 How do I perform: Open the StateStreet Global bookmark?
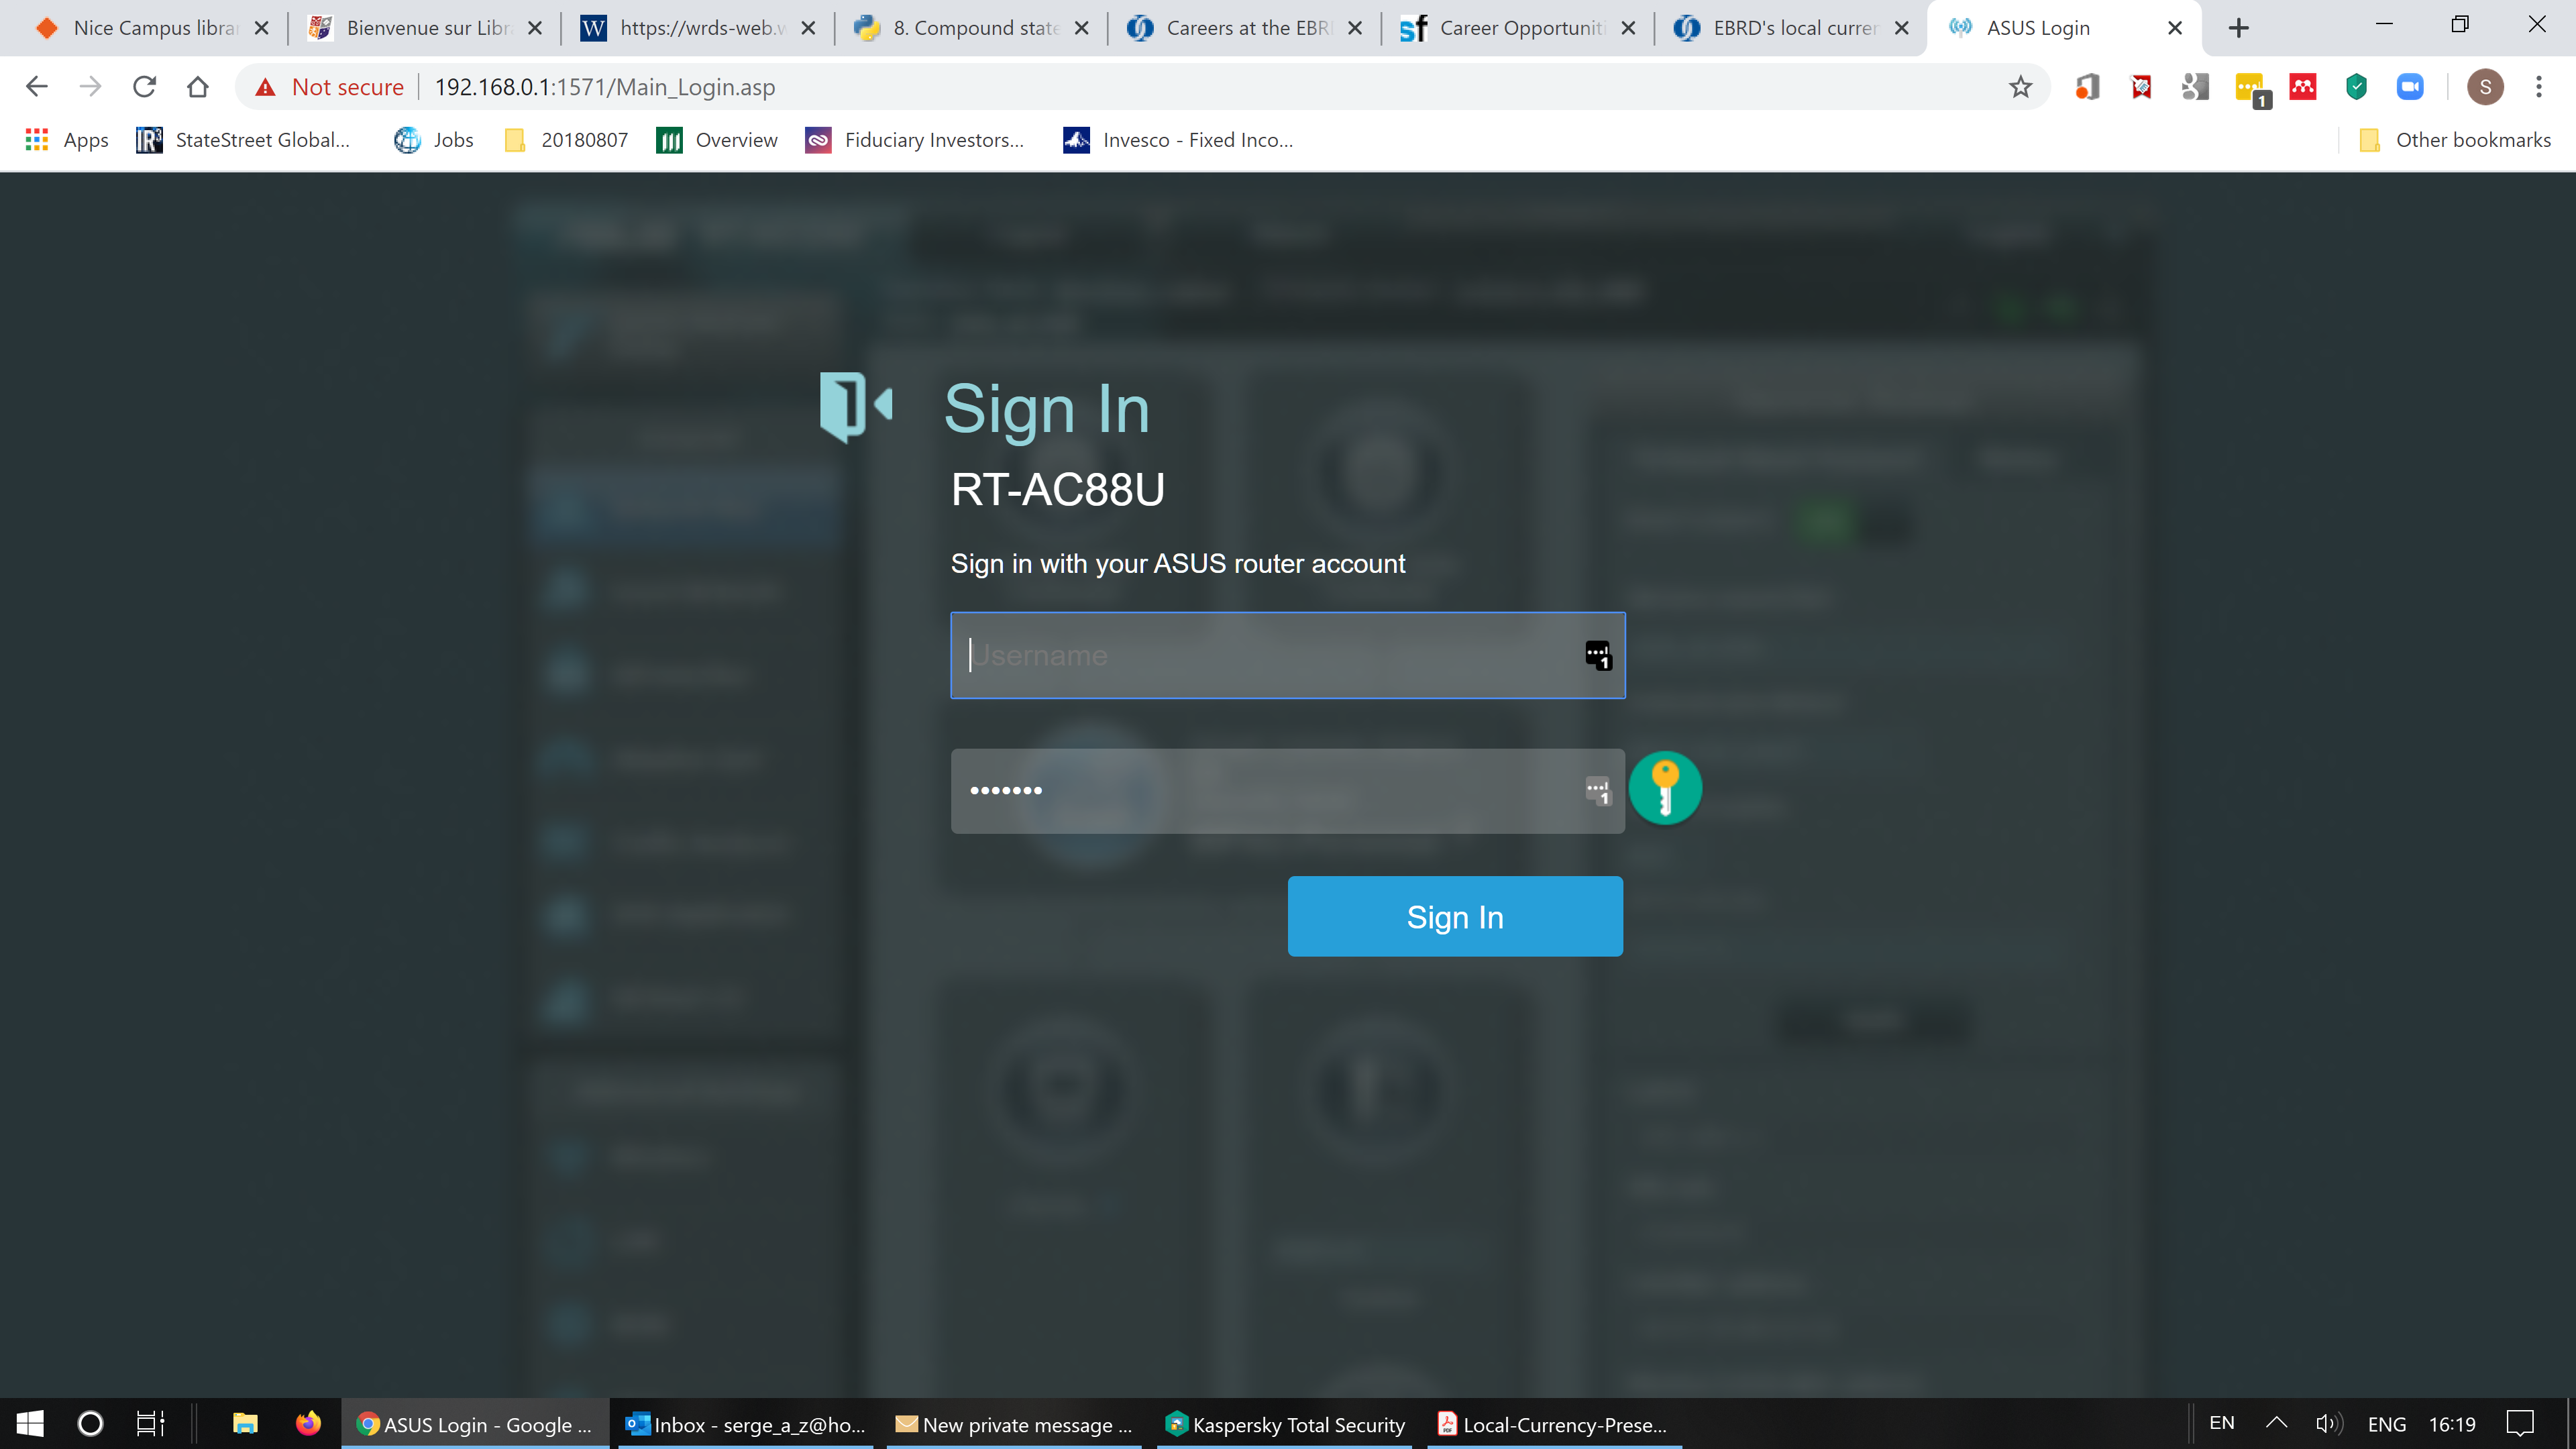pos(243,140)
